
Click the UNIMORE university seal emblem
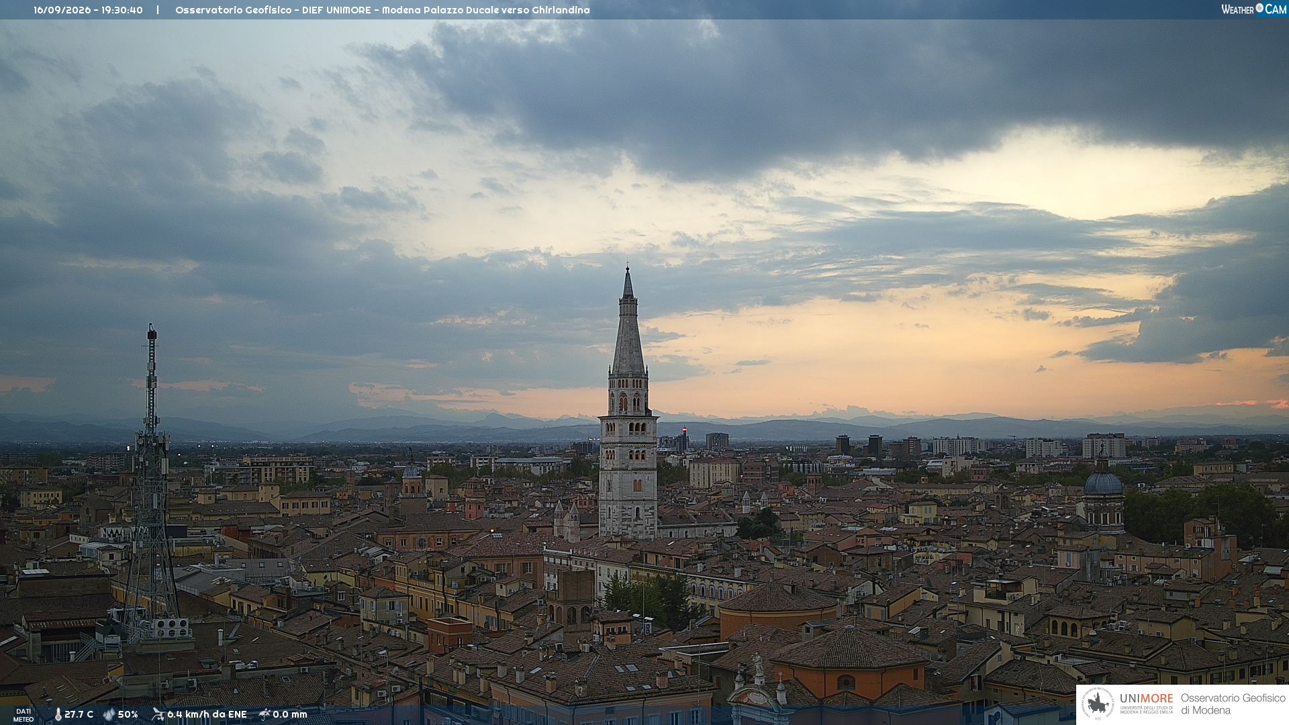1098,704
